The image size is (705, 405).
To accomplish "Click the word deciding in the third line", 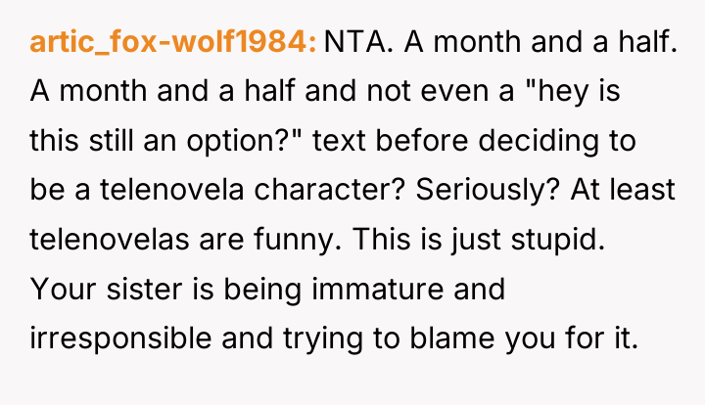I will point(539,141).
